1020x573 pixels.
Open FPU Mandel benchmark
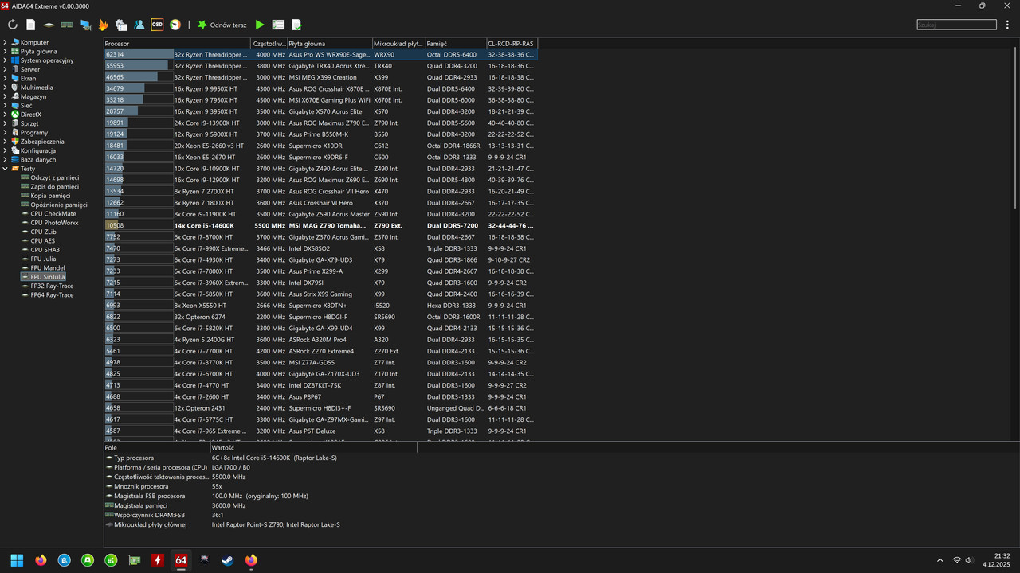[48, 267]
